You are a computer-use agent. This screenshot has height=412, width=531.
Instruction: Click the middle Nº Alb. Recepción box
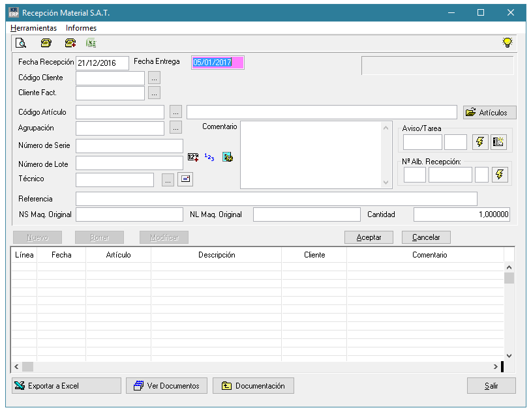point(450,175)
